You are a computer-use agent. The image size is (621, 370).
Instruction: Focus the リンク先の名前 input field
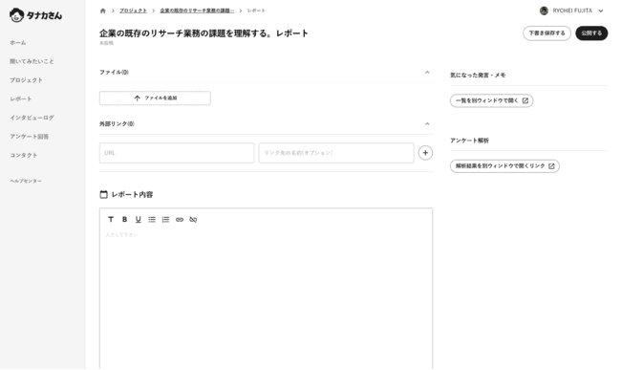pyautogui.click(x=336, y=153)
